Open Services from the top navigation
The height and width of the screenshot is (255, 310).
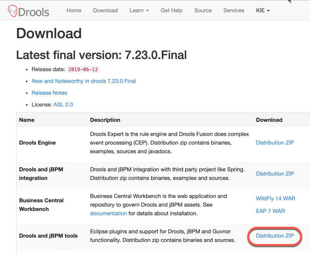(x=234, y=11)
